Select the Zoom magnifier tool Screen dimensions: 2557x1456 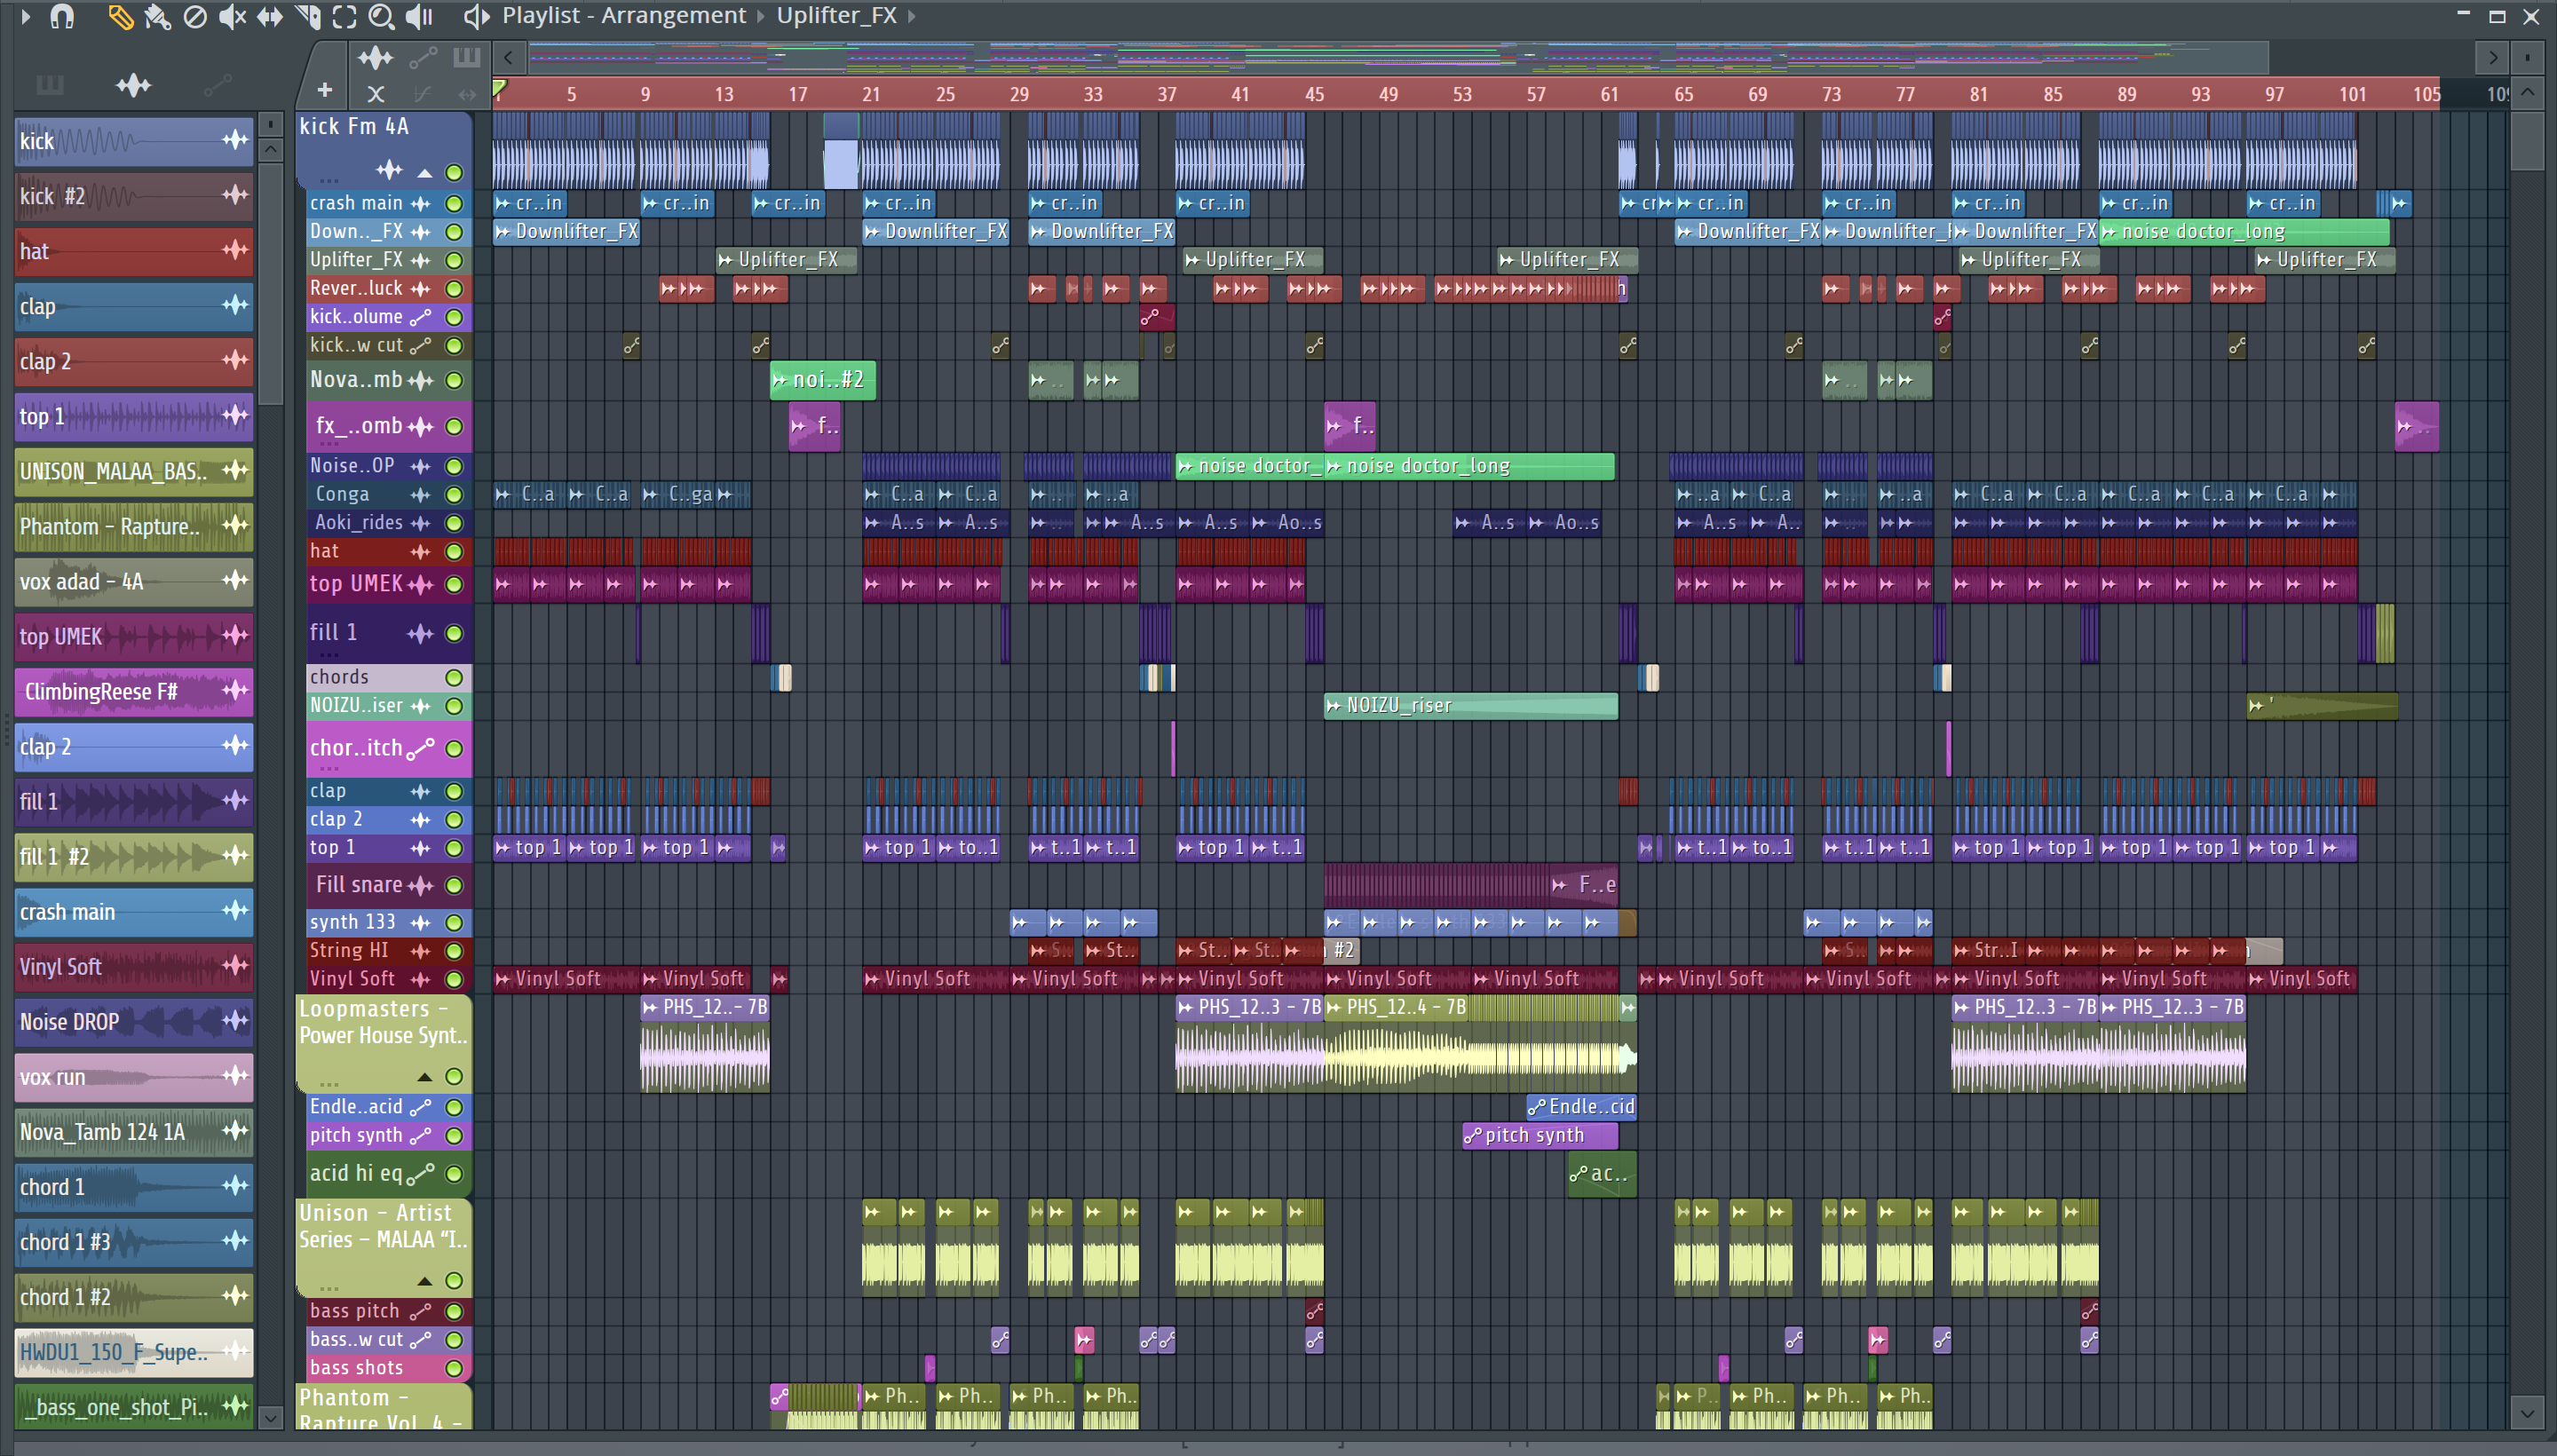[x=381, y=16]
